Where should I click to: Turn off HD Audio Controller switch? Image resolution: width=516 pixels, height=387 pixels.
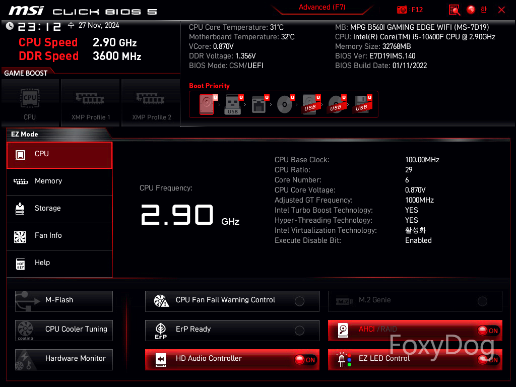click(x=305, y=360)
